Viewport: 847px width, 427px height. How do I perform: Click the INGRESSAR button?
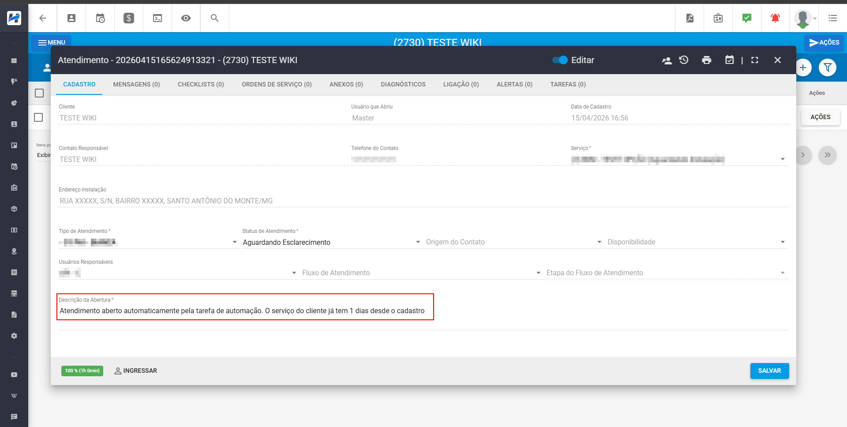(x=136, y=371)
